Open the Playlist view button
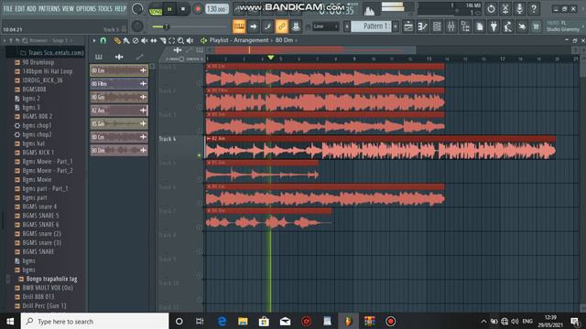 tap(408, 27)
